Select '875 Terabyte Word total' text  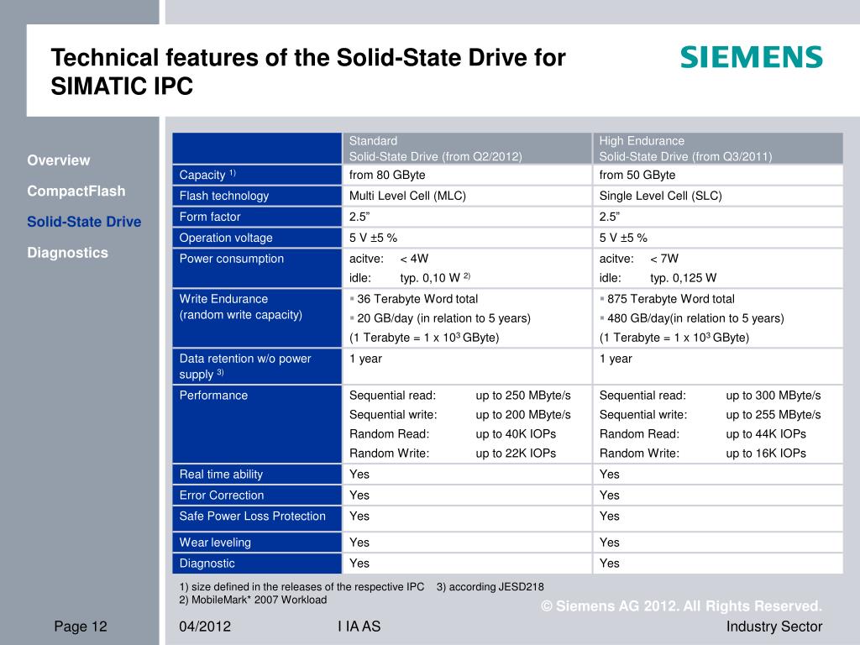click(671, 299)
